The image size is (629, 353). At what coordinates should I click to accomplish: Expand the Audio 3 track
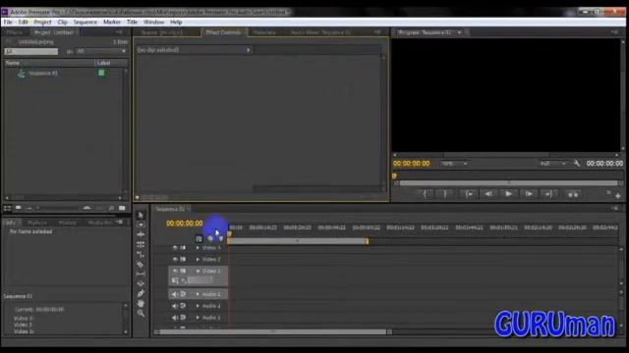pyautogui.click(x=198, y=318)
